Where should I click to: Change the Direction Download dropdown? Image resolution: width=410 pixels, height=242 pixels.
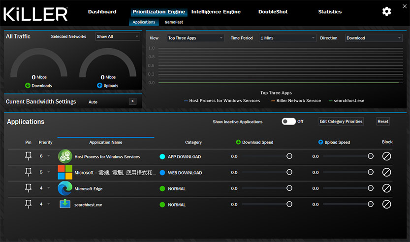click(374, 38)
